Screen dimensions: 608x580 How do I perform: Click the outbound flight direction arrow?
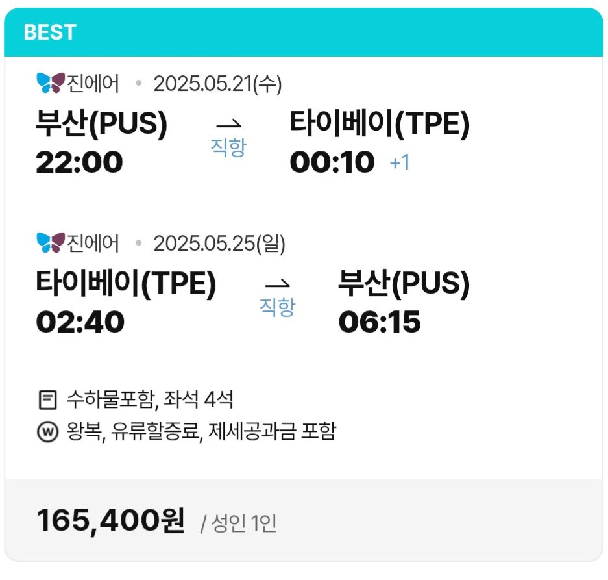(x=228, y=123)
